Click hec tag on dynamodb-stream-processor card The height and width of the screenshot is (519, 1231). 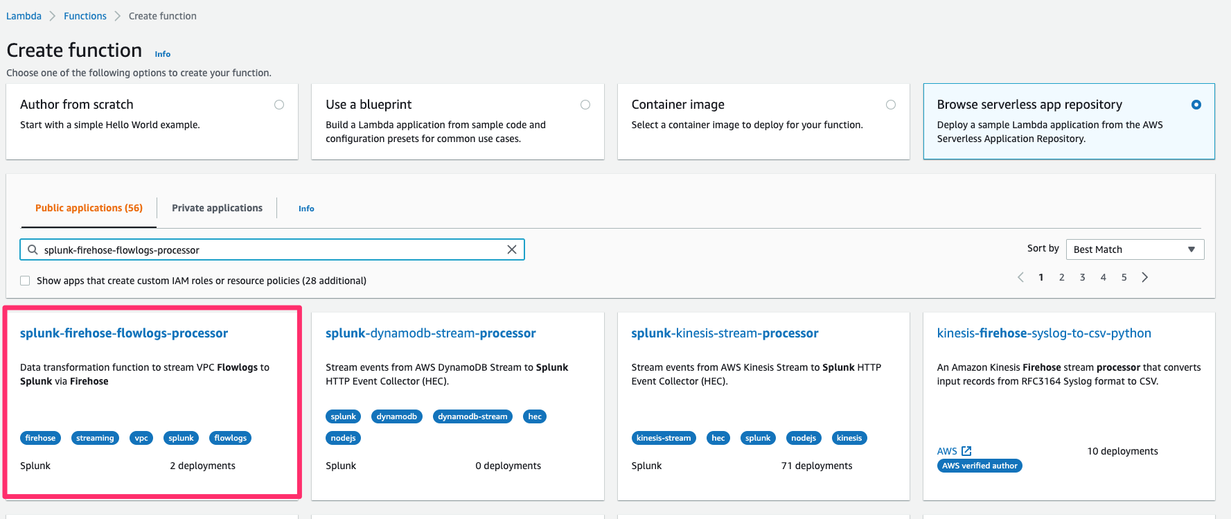[x=535, y=416]
